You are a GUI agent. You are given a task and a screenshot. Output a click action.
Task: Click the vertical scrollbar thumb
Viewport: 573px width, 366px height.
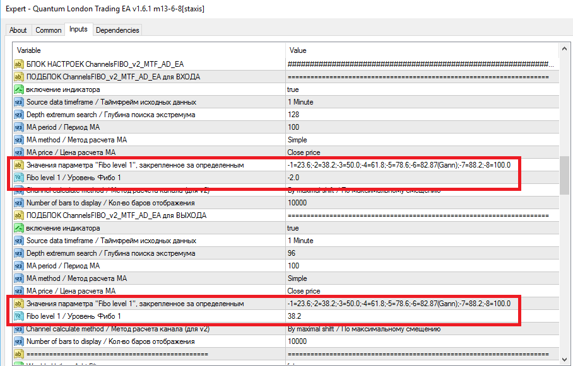pos(564,176)
